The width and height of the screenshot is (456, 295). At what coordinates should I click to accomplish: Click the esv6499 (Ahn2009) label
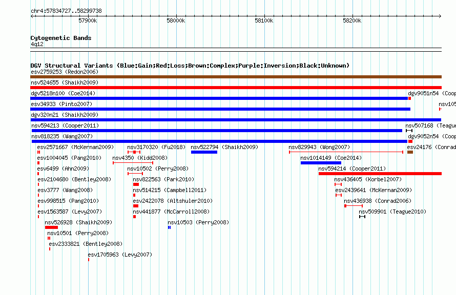pyautogui.click(x=63, y=168)
